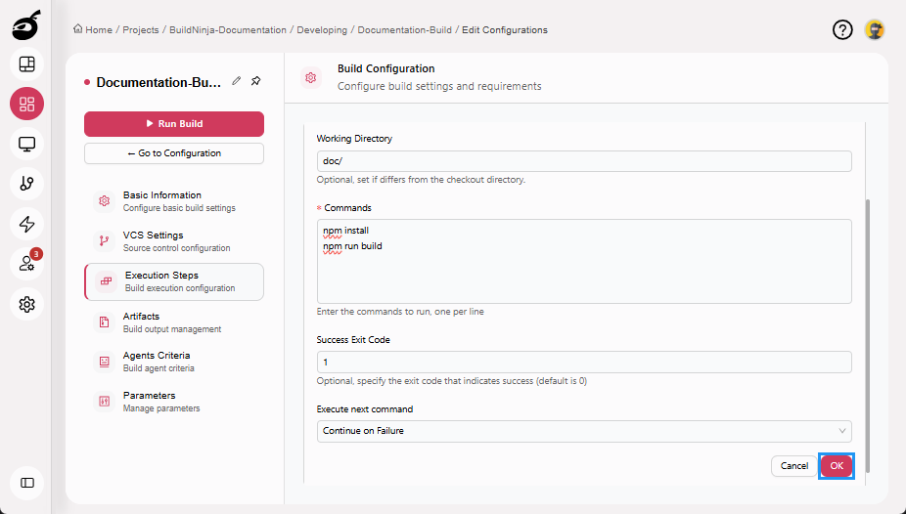Click the Agents Criteria icon
Screen dimensions: 906x514
pyautogui.click(x=104, y=362)
